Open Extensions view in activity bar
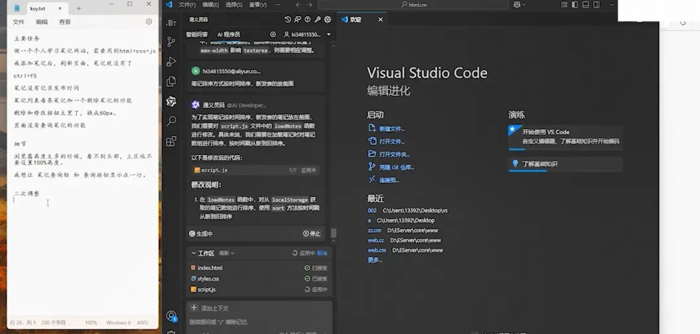Viewport: 700px width, 334px height. (x=171, y=141)
